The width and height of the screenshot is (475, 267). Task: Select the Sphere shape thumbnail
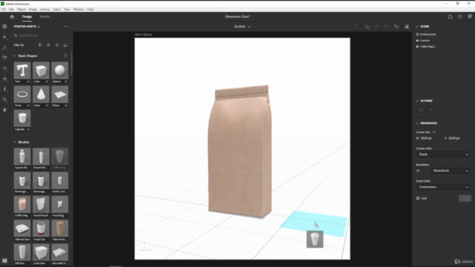59,70
